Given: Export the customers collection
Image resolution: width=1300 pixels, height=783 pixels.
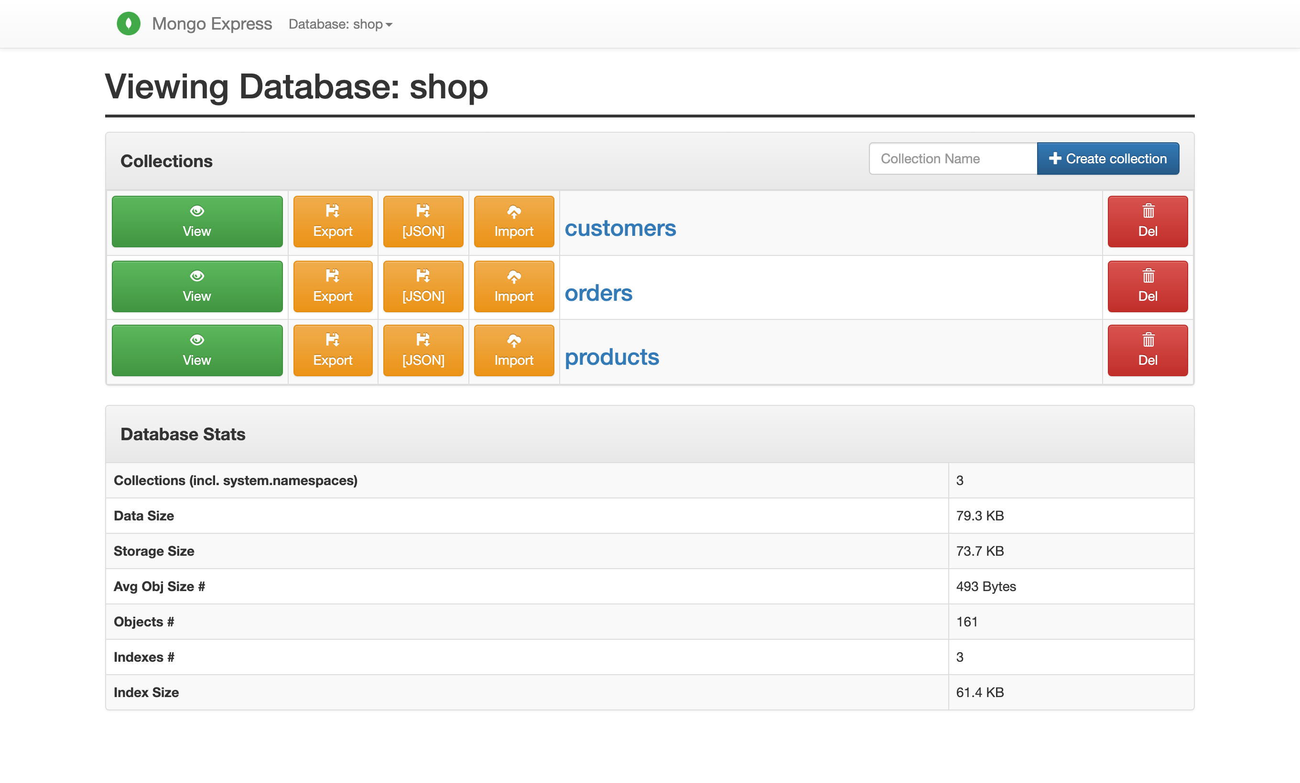Looking at the screenshot, I should click(333, 222).
